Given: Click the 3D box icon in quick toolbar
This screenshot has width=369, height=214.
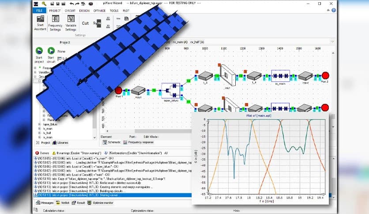Looking at the screenshot, I should point(90,4).
